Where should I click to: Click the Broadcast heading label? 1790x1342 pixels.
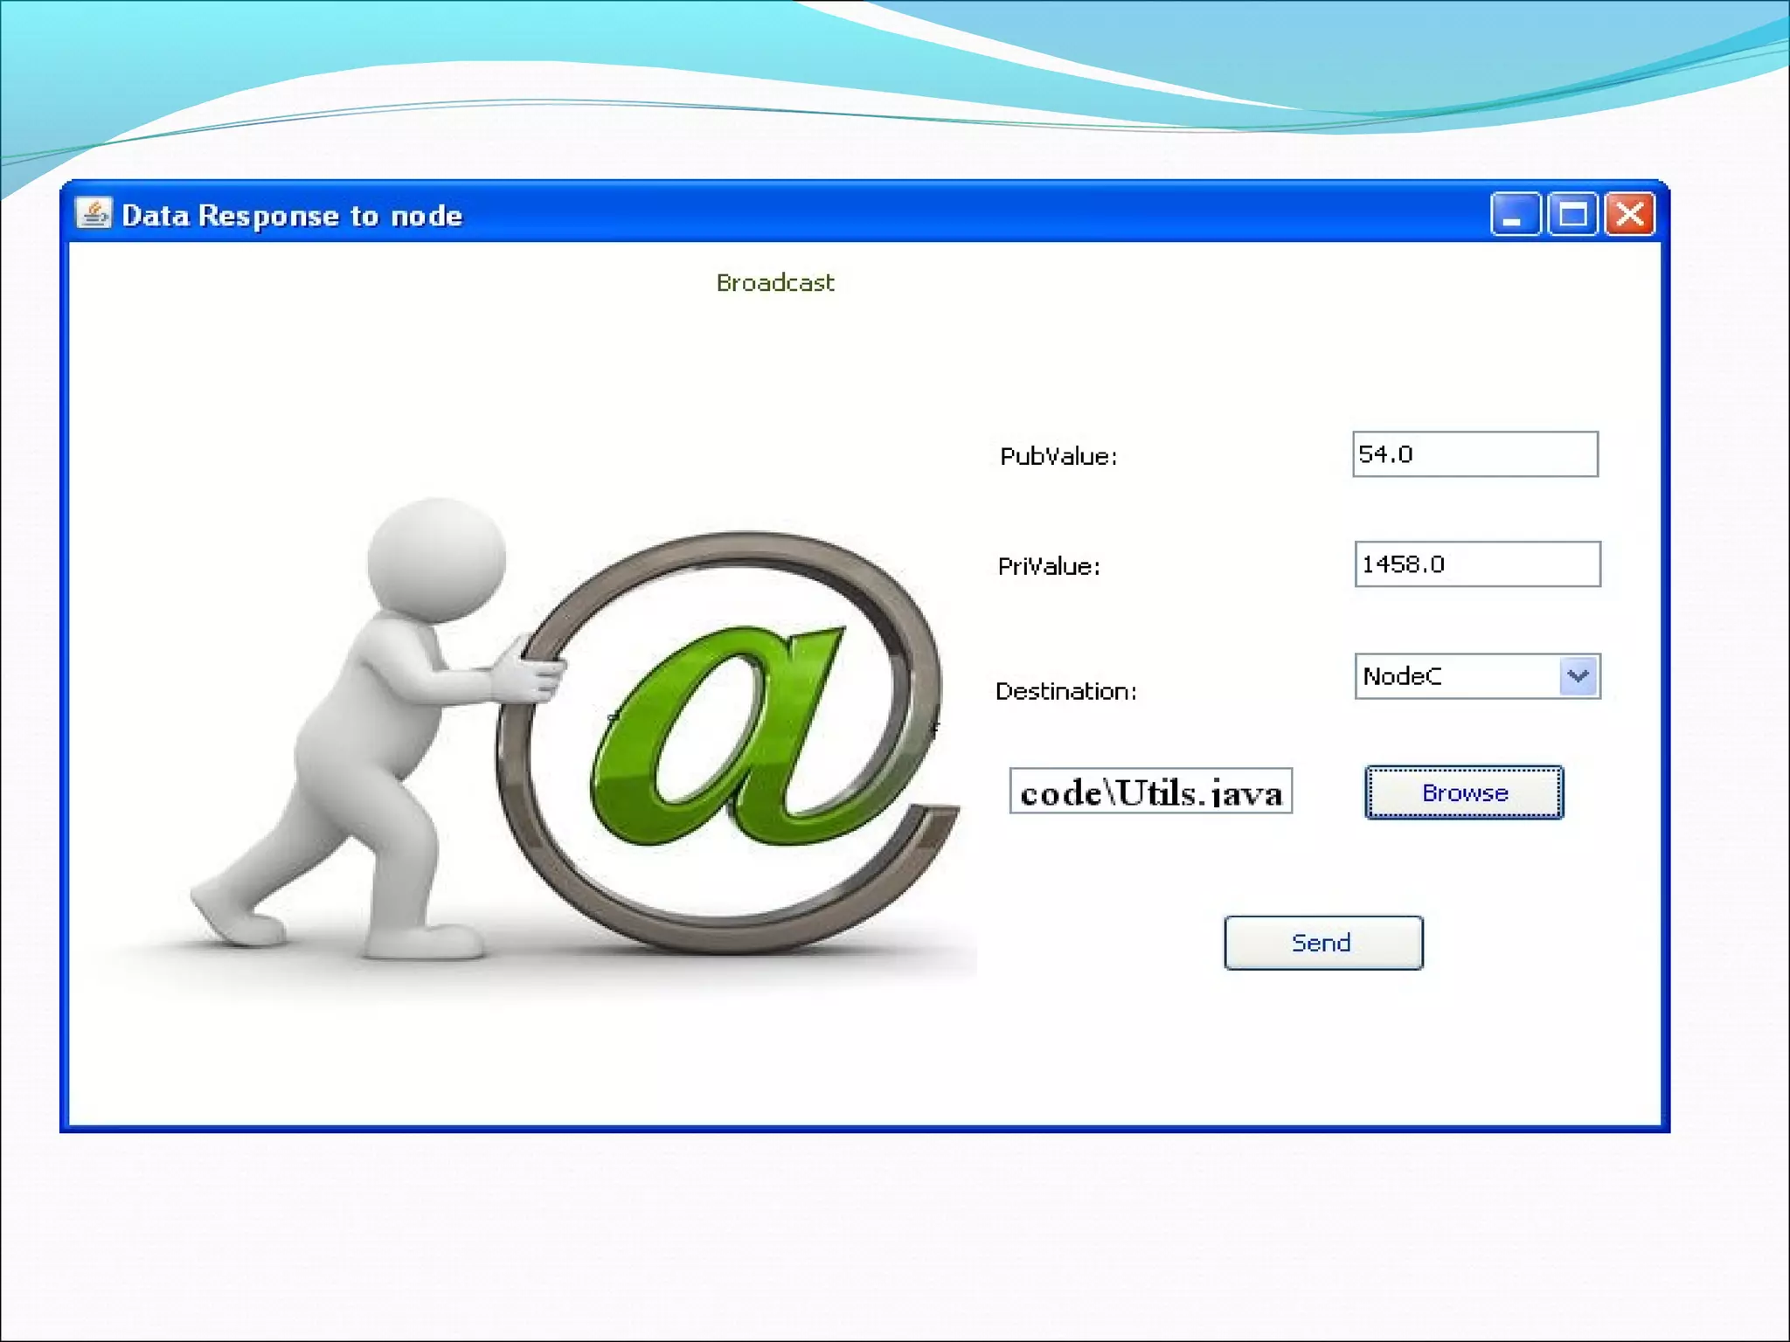775,283
